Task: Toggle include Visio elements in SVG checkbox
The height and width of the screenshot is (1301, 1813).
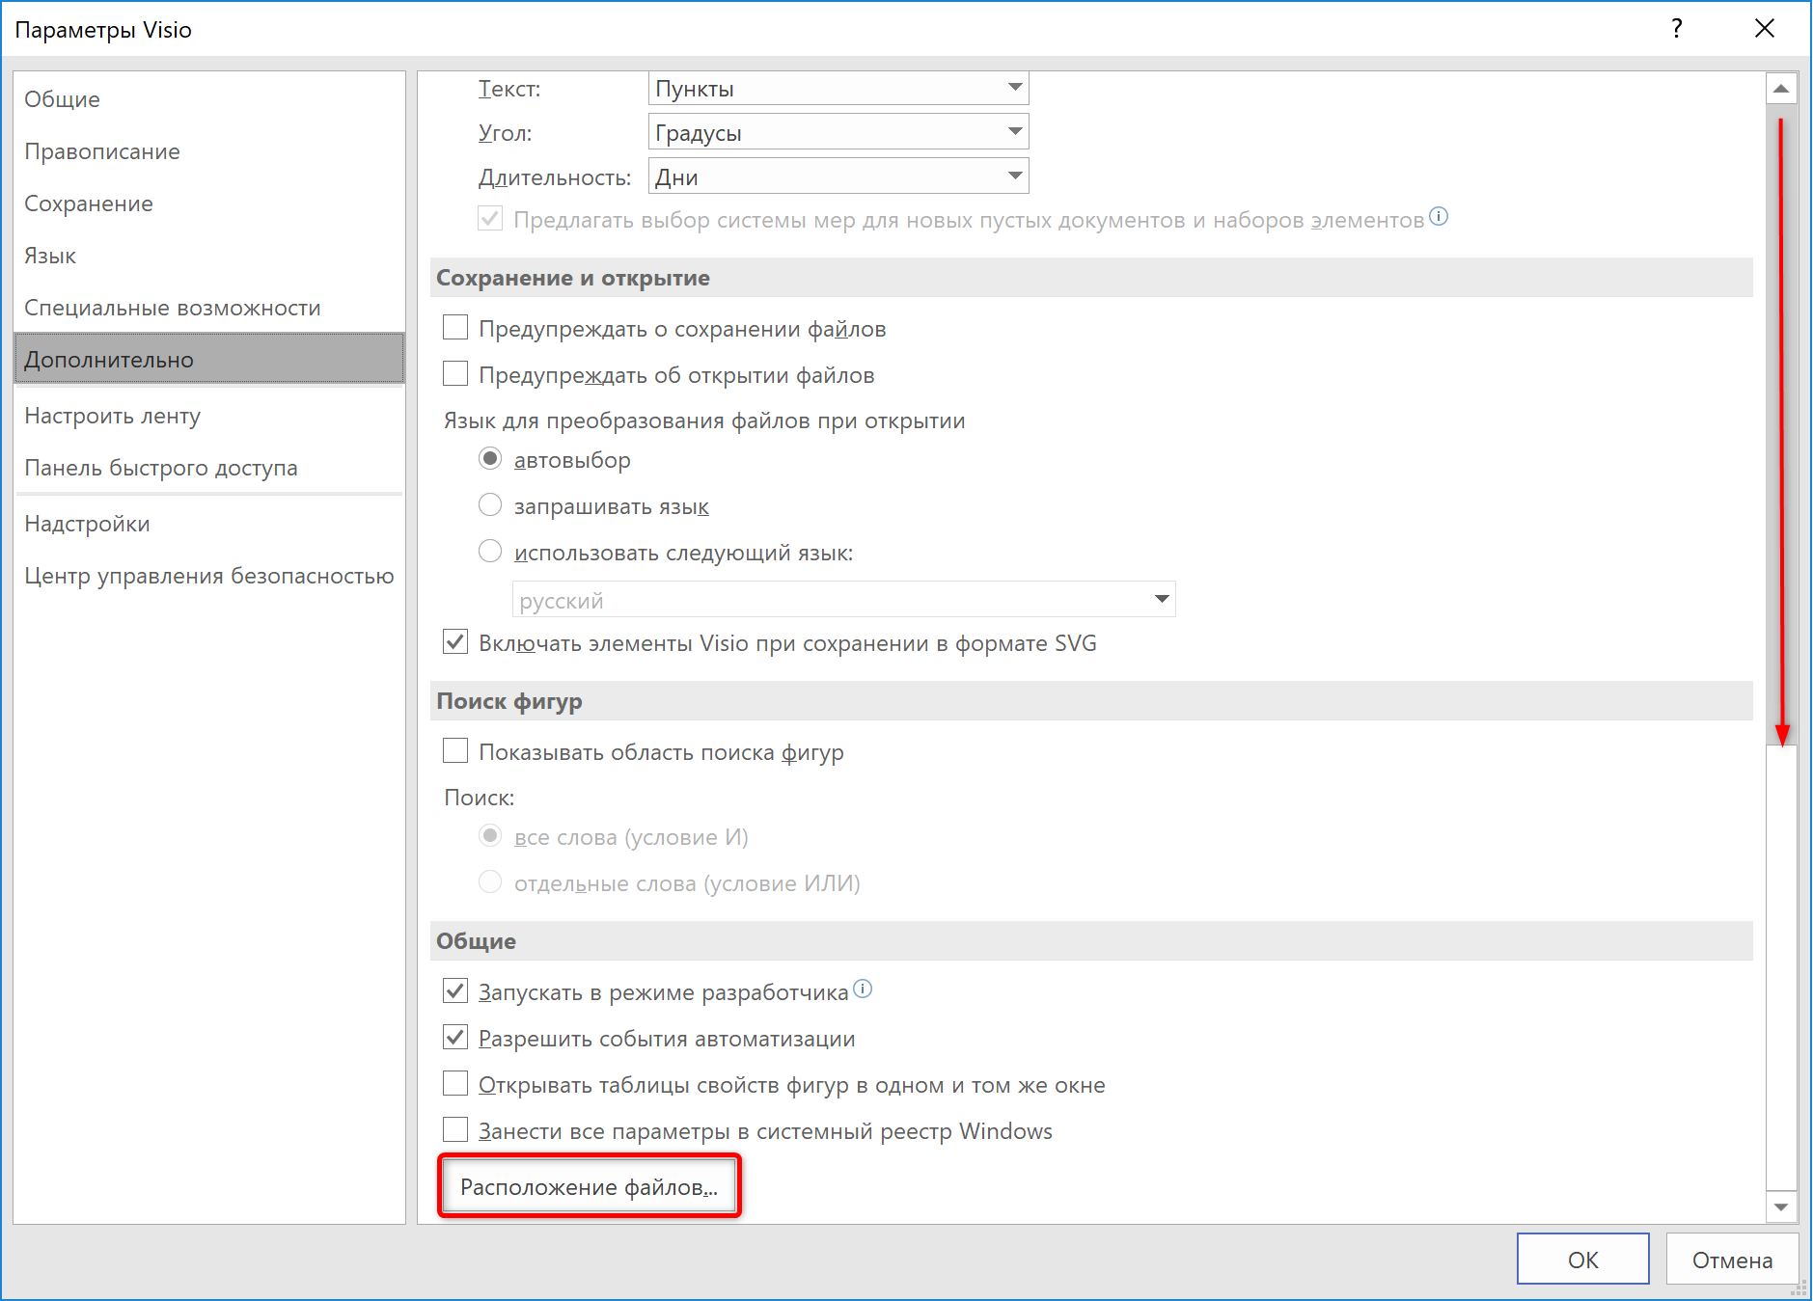Action: point(455,642)
